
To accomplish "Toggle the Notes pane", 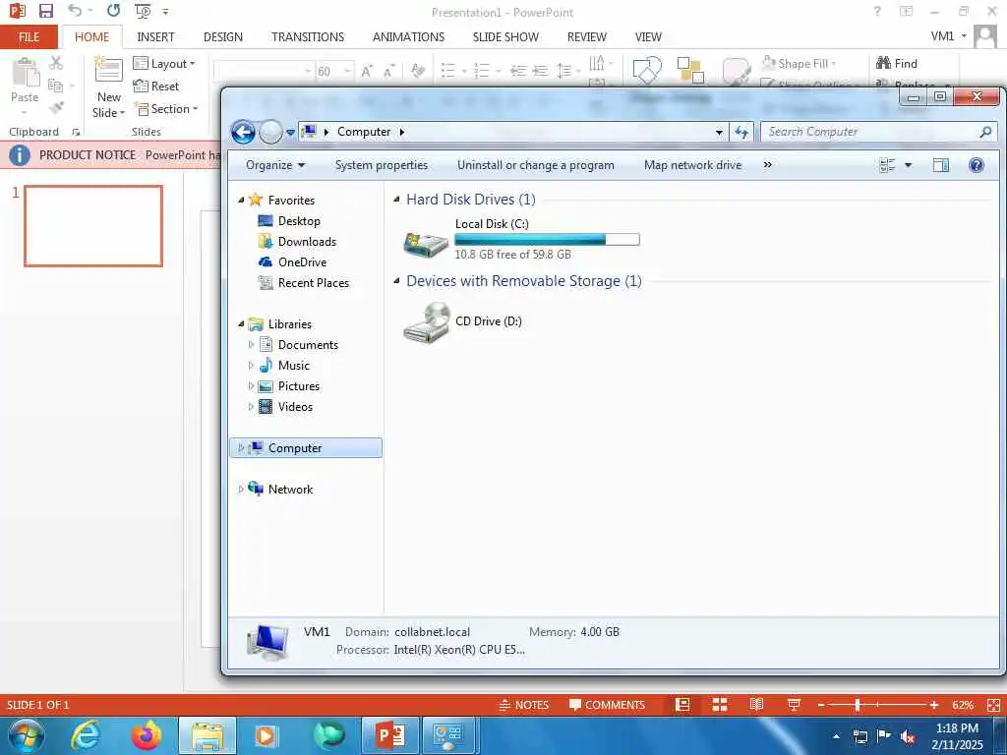I will pyautogui.click(x=524, y=705).
